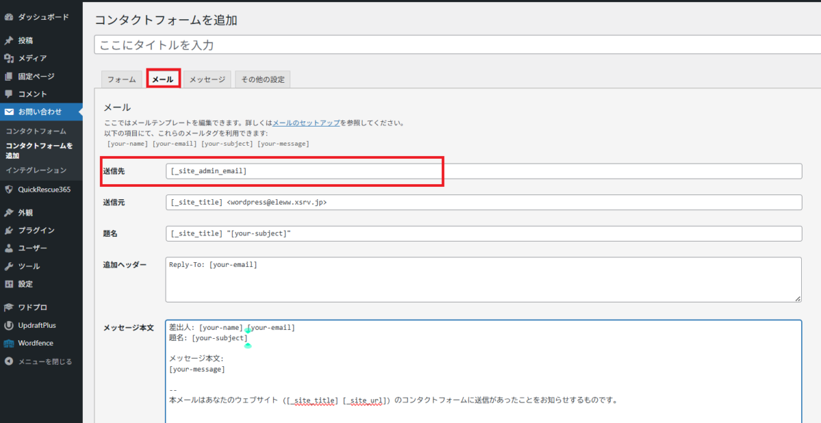
Task: Click the Wordfence icon in sidebar
Action: point(9,343)
